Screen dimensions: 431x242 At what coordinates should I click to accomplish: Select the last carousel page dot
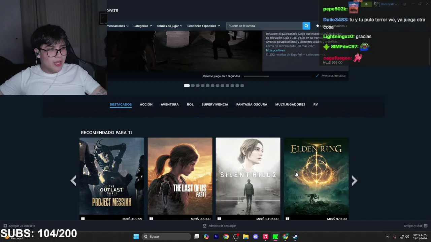coord(242,86)
